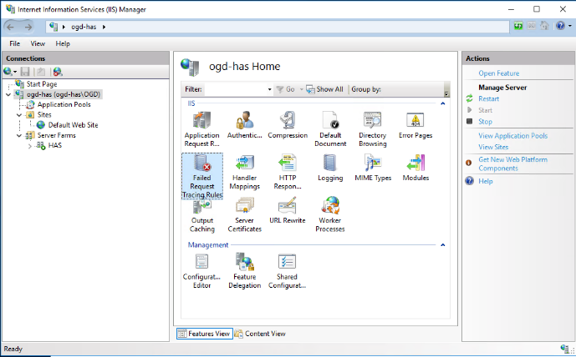Open Application Request Routing feature
The height and width of the screenshot is (357, 576).
[201, 129]
